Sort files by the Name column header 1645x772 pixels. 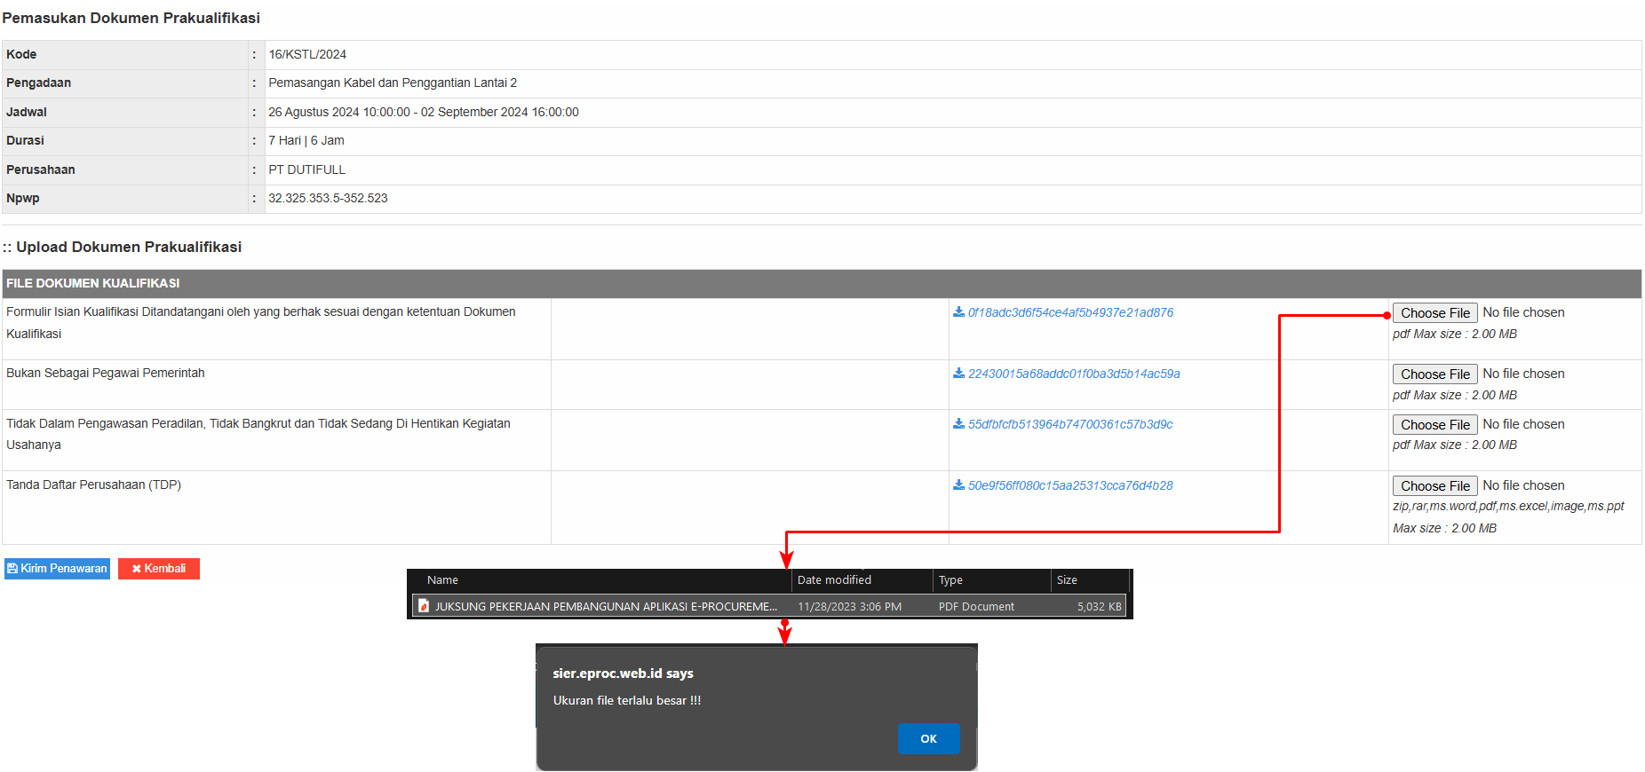click(442, 580)
